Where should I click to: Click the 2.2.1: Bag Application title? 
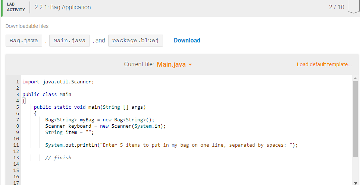(x=63, y=7)
